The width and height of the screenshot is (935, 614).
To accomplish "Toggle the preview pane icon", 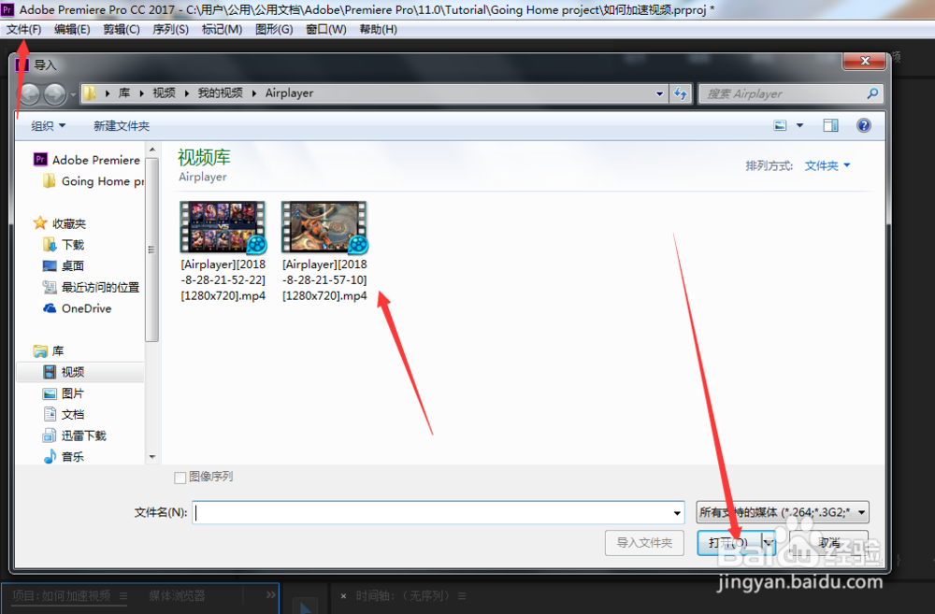I will point(830,125).
